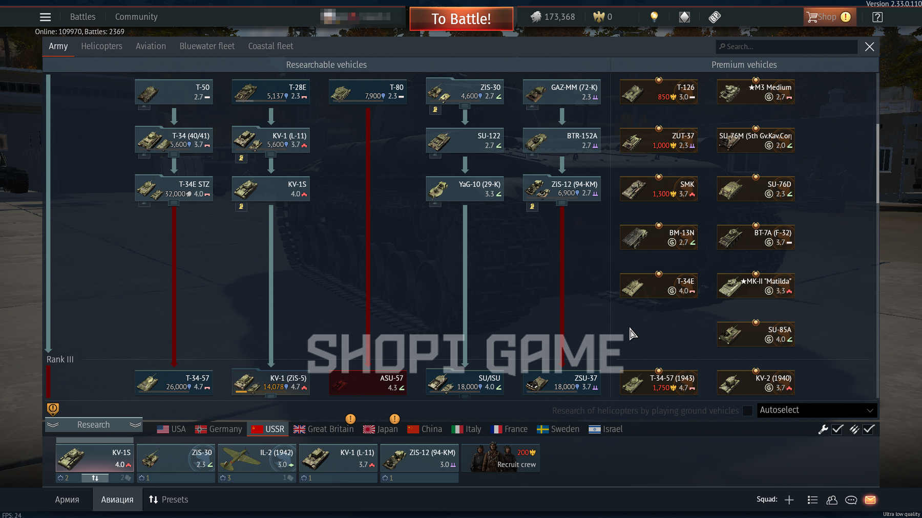Select the Germany nation tab

coord(219,429)
